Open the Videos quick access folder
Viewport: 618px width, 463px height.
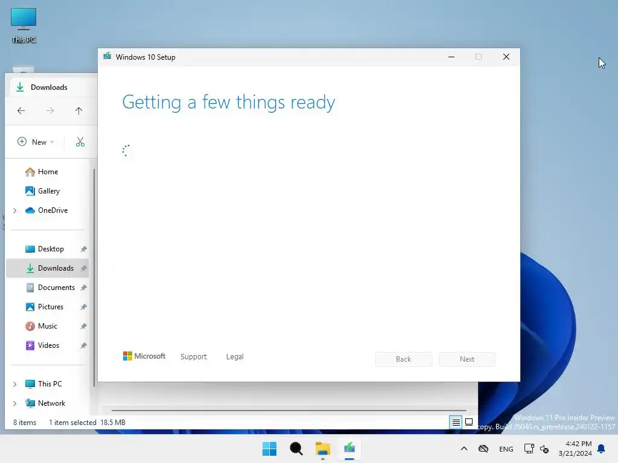[x=48, y=345]
